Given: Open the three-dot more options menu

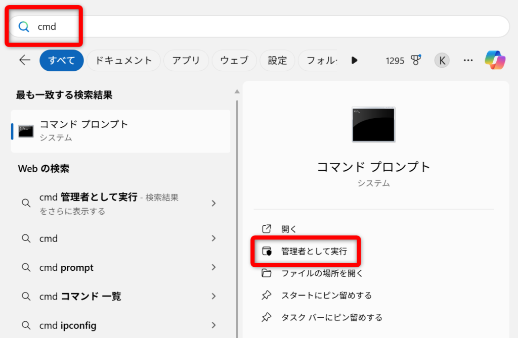Looking at the screenshot, I should pyautogui.click(x=468, y=61).
